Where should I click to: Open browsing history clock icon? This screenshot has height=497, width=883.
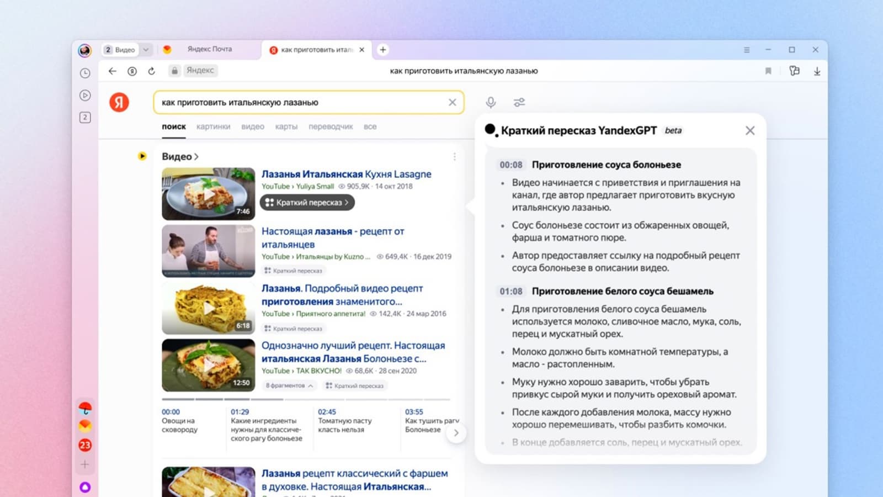click(x=85, y=73)
